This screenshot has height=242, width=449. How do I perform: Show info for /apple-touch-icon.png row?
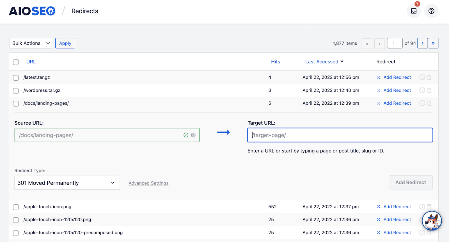point(422,207)
